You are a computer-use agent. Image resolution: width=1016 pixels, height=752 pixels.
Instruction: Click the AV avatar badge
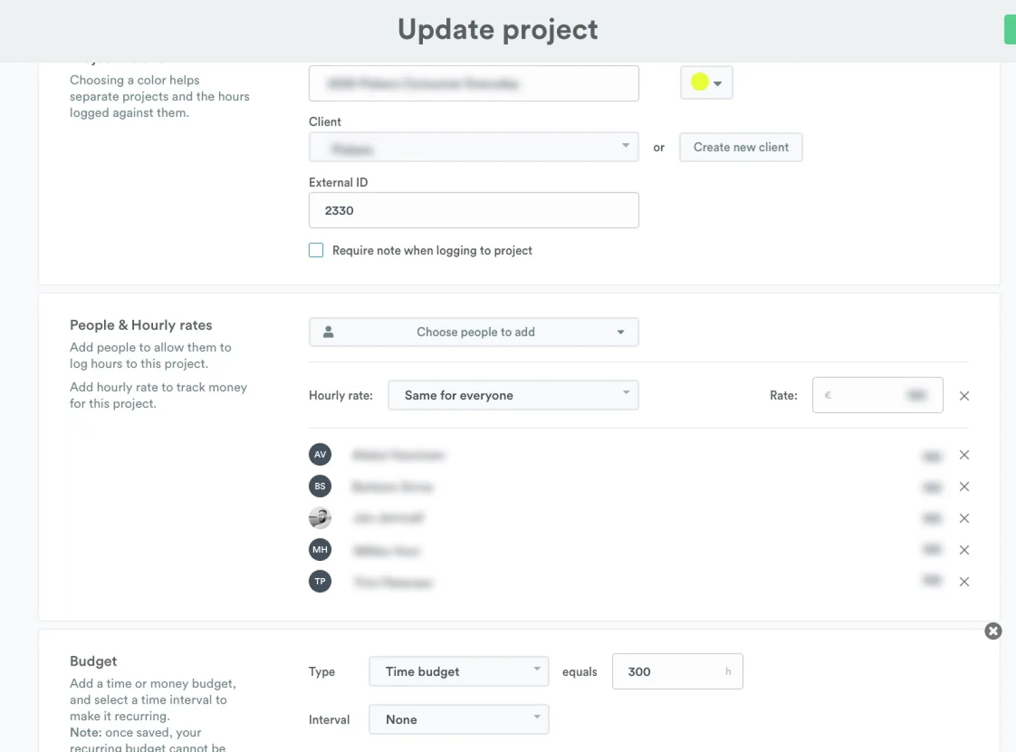click(x=320, y=455)
